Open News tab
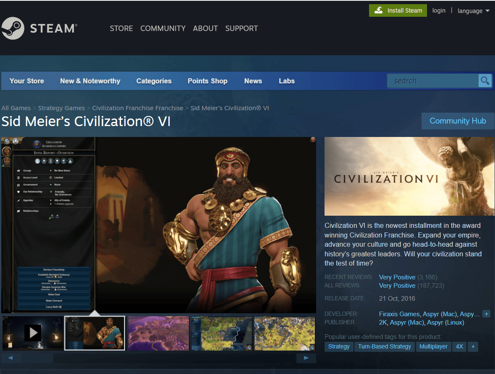The height and width of the screenshot is (374, 495). 253,81
